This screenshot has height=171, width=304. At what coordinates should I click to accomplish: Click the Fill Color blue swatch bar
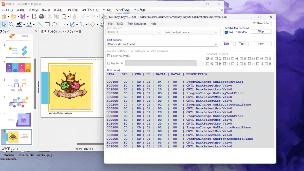pos(29,26)
